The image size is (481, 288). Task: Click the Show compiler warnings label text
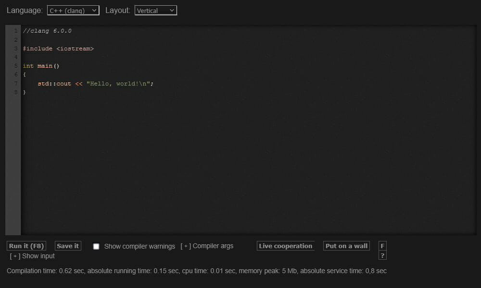[x=139, y=246]
